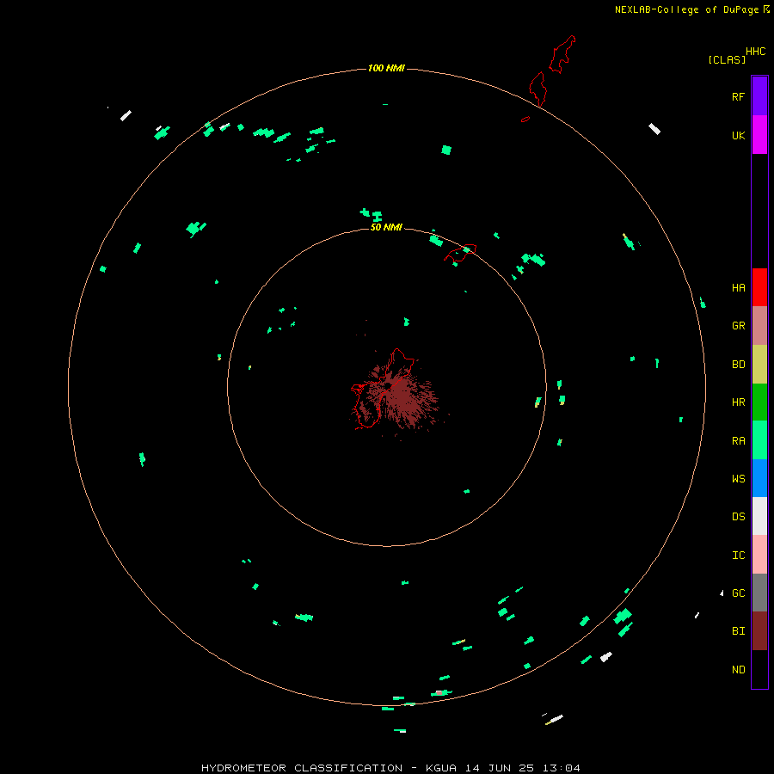Select the WS blue legend swatch
This screenshot has height=774, width=774.
(x=759, y=478)
